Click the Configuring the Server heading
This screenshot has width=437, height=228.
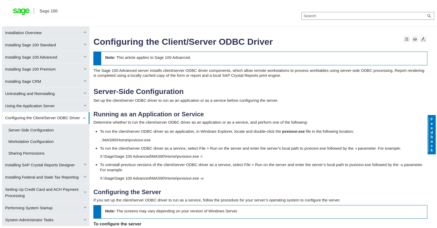[127, 192]
